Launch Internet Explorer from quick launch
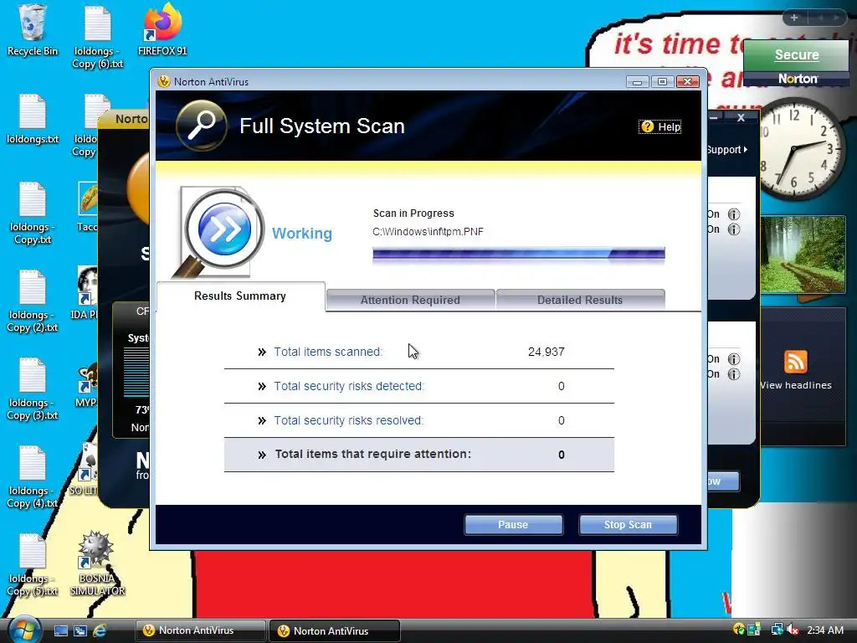Viewport: 857px width, 643px height. tap(100, 630)
